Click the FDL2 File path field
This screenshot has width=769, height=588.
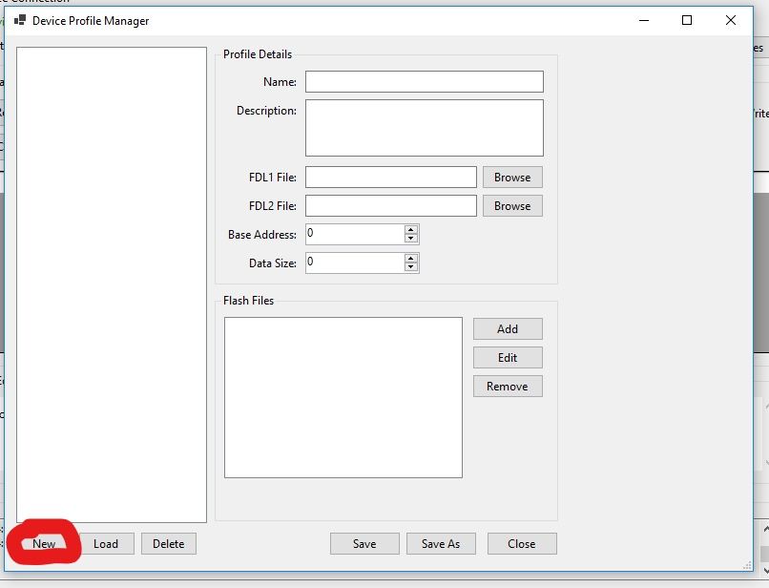[390, 206]
